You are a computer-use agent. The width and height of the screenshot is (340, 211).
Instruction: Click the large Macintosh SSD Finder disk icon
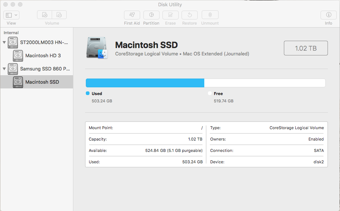click(97, 48)
